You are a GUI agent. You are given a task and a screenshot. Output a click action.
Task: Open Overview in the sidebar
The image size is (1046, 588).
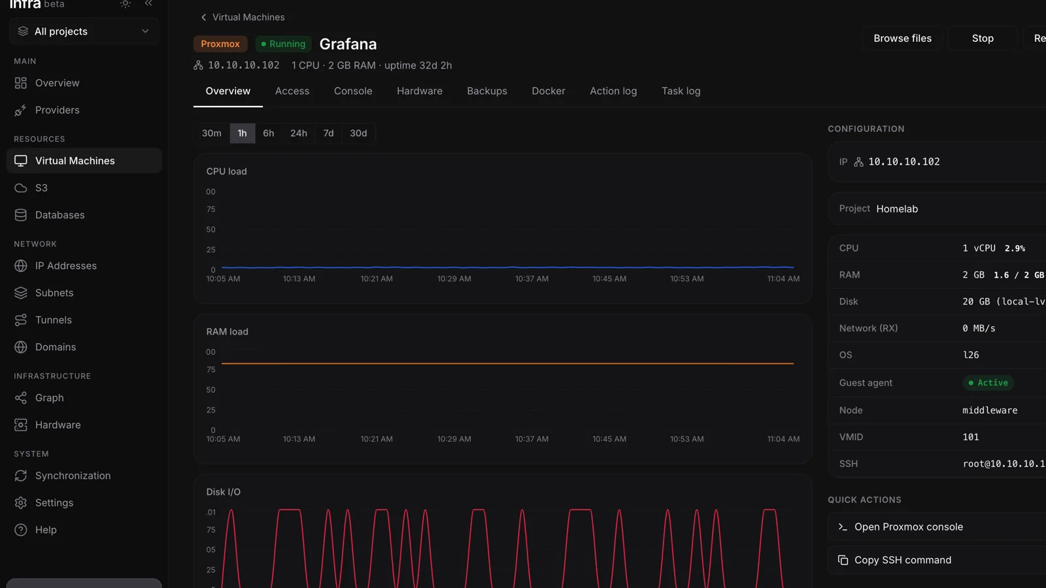[84, 83]
